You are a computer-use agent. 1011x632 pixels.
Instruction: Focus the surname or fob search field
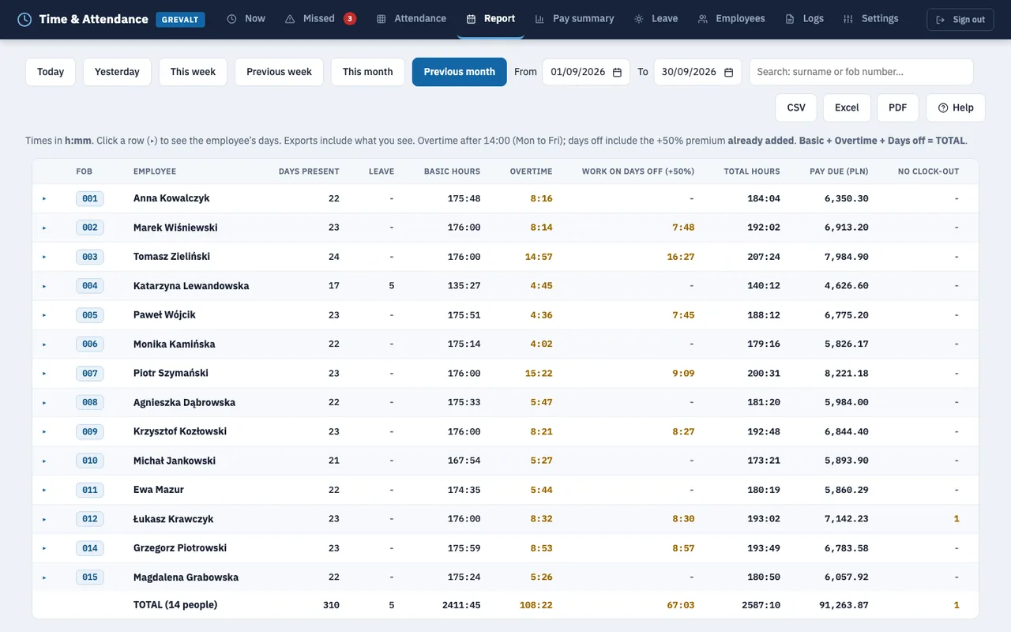[x=861, y=72]
